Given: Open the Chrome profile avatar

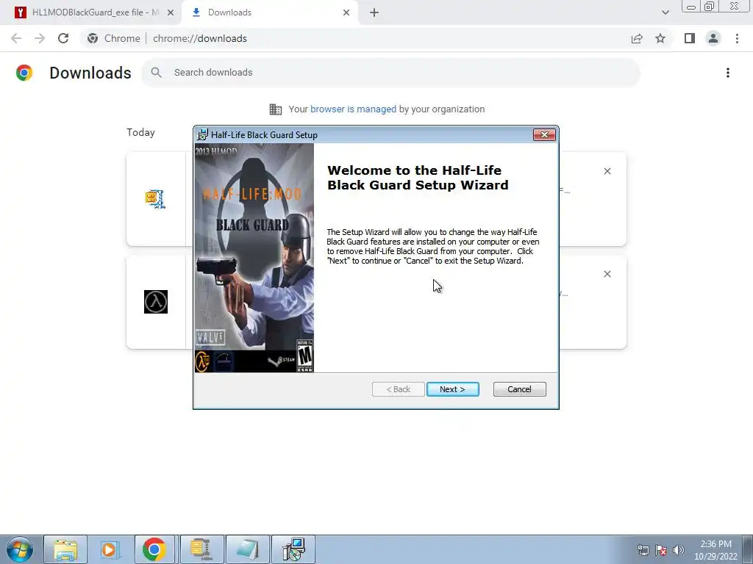Looking at the screenshot, I should point(713,38).
